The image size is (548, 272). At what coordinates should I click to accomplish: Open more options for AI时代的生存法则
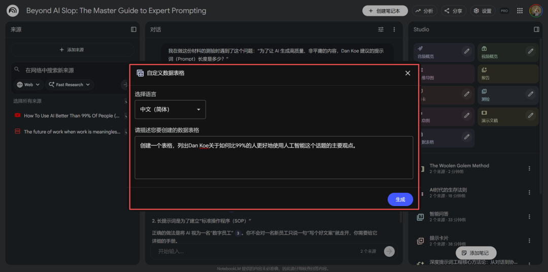529,193
